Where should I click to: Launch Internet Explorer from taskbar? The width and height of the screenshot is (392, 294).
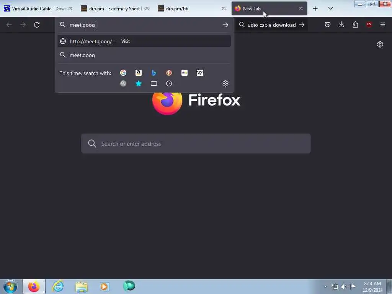[x=58, y=286]
